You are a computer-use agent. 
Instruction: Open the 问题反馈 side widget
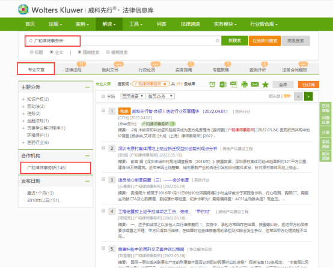pyautogui.click(x=325, y=120)
